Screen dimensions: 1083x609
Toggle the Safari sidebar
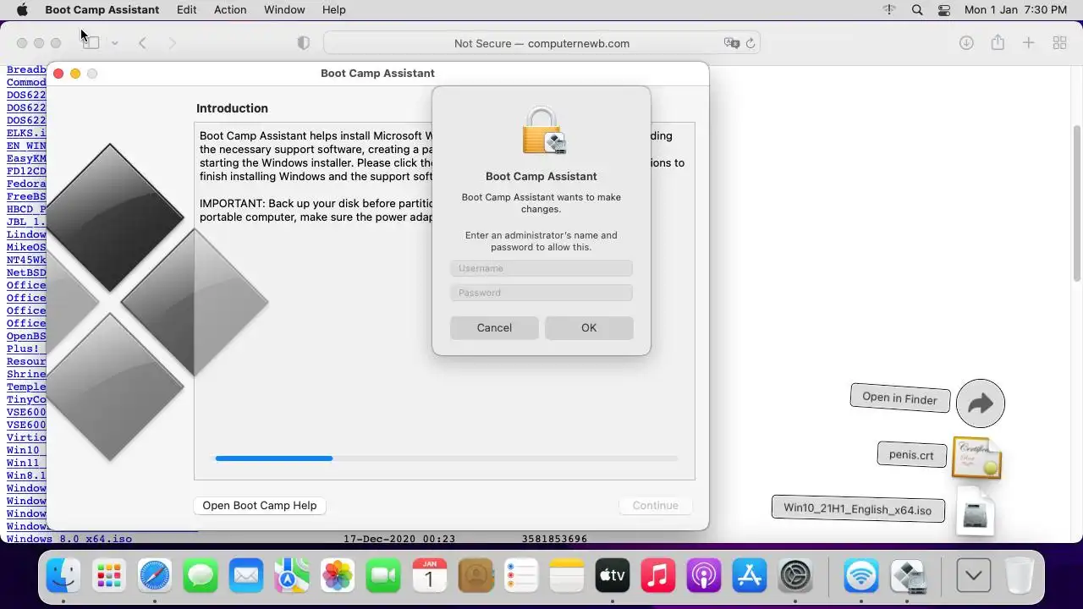[x=91, y=43]
